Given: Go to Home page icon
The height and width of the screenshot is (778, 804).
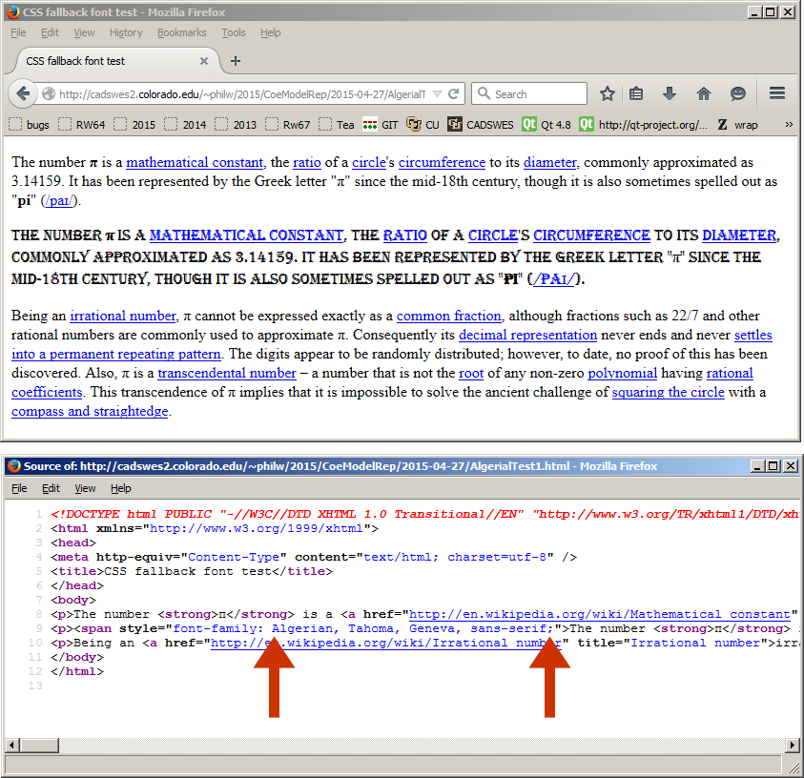Looking at the screenshot, I should [x=704, y=93].
